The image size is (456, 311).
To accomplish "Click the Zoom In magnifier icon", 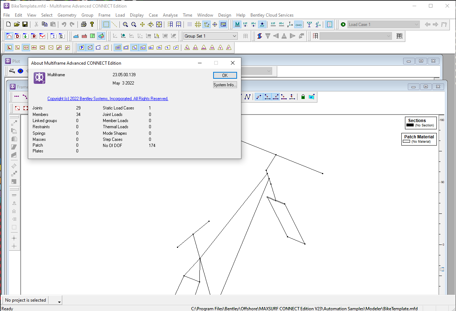I will coord(125,25).
